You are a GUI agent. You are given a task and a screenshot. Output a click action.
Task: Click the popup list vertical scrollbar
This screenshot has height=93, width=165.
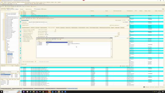coord(111,49)
